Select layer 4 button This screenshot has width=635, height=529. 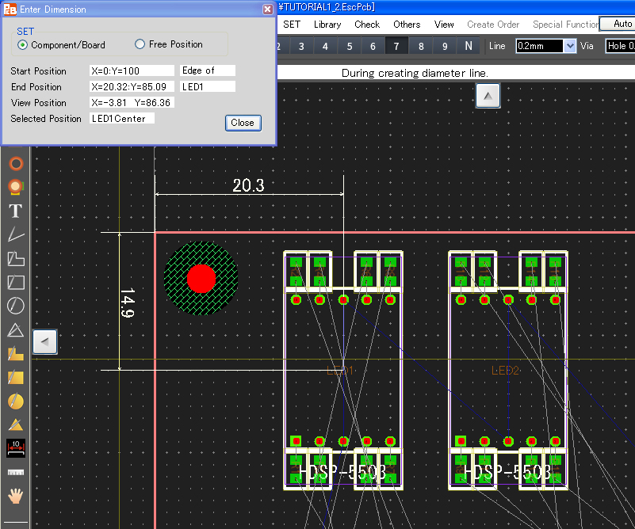[x=325, y=46]
